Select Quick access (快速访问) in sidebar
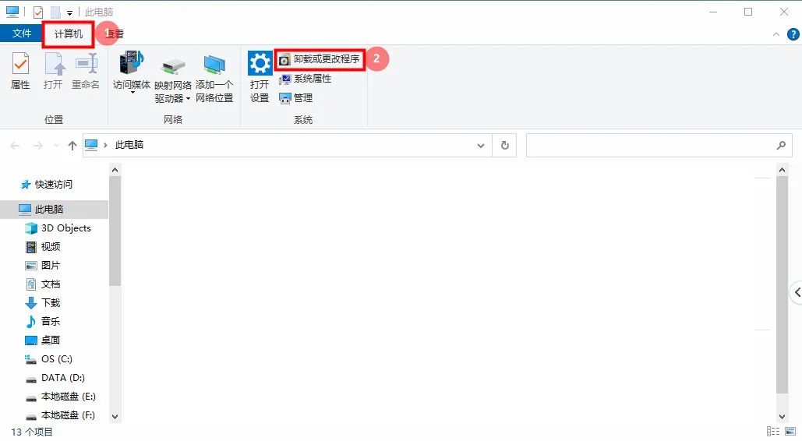This screenshot has height=441, width=802. click(47, 184)
